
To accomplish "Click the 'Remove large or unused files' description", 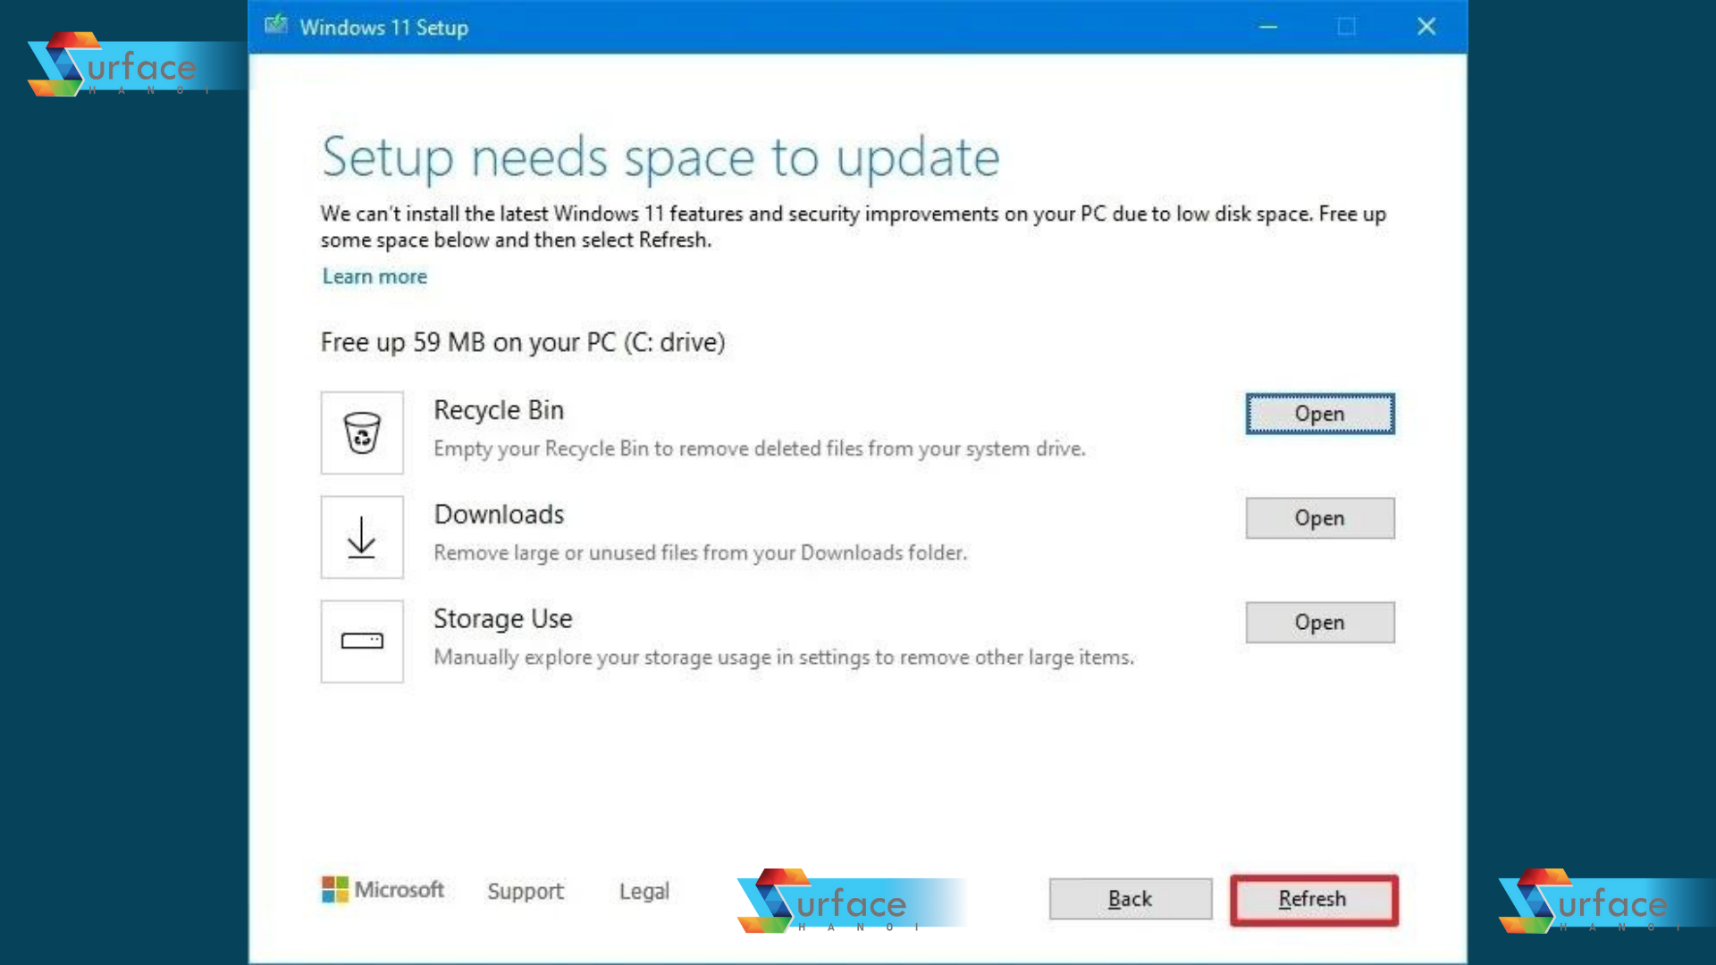I will [700, 553].
